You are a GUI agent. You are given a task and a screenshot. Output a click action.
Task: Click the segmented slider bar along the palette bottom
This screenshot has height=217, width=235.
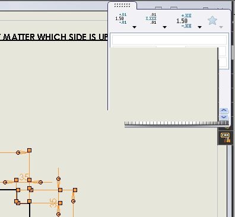(x=176, y=123)
